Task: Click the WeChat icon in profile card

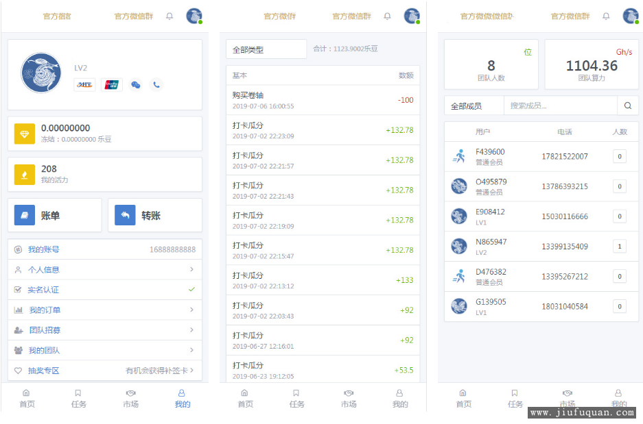Action: pyautogui.click(x=135, y=85)
